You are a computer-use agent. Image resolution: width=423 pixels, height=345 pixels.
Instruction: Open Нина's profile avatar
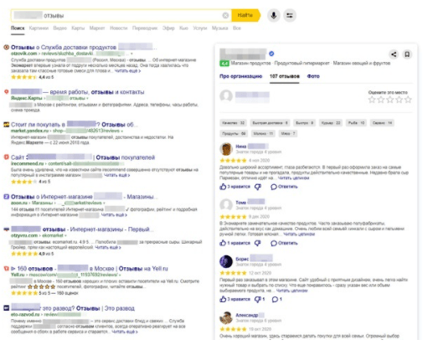[x=226, y=149]
